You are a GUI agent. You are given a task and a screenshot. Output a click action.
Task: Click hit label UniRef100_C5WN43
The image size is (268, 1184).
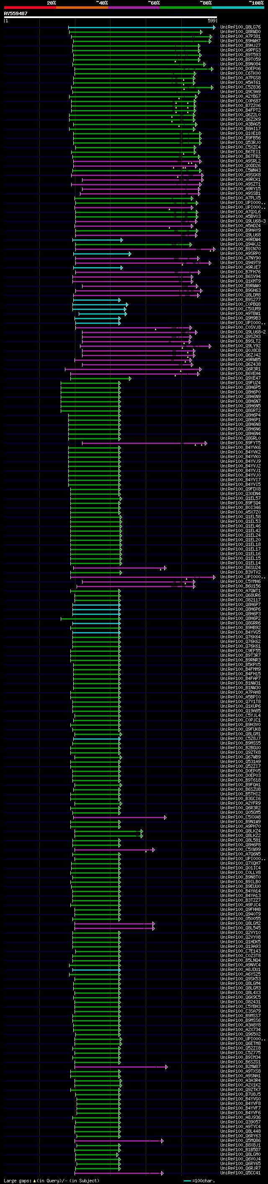pyautogui.click(x=240, y=170)
